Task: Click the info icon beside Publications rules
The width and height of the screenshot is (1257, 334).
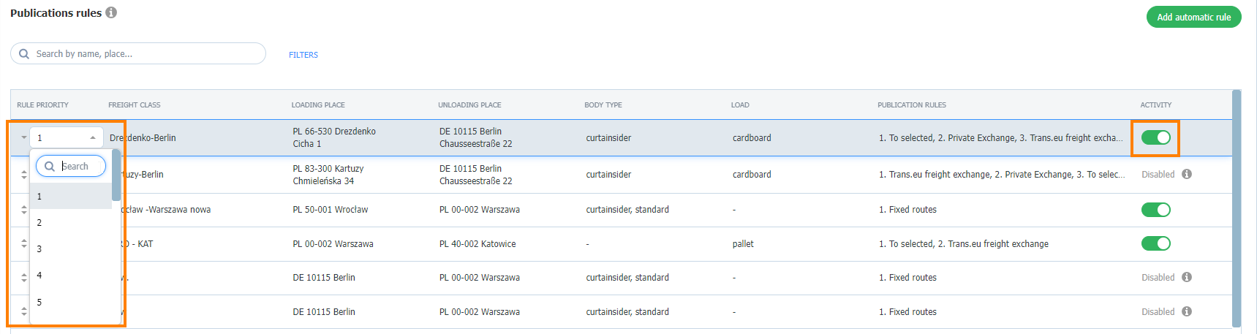Action: (111, 12)
